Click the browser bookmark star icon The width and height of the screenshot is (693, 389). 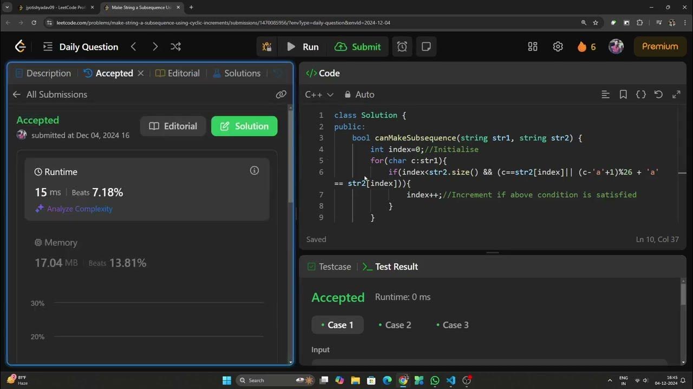(596, 23)
